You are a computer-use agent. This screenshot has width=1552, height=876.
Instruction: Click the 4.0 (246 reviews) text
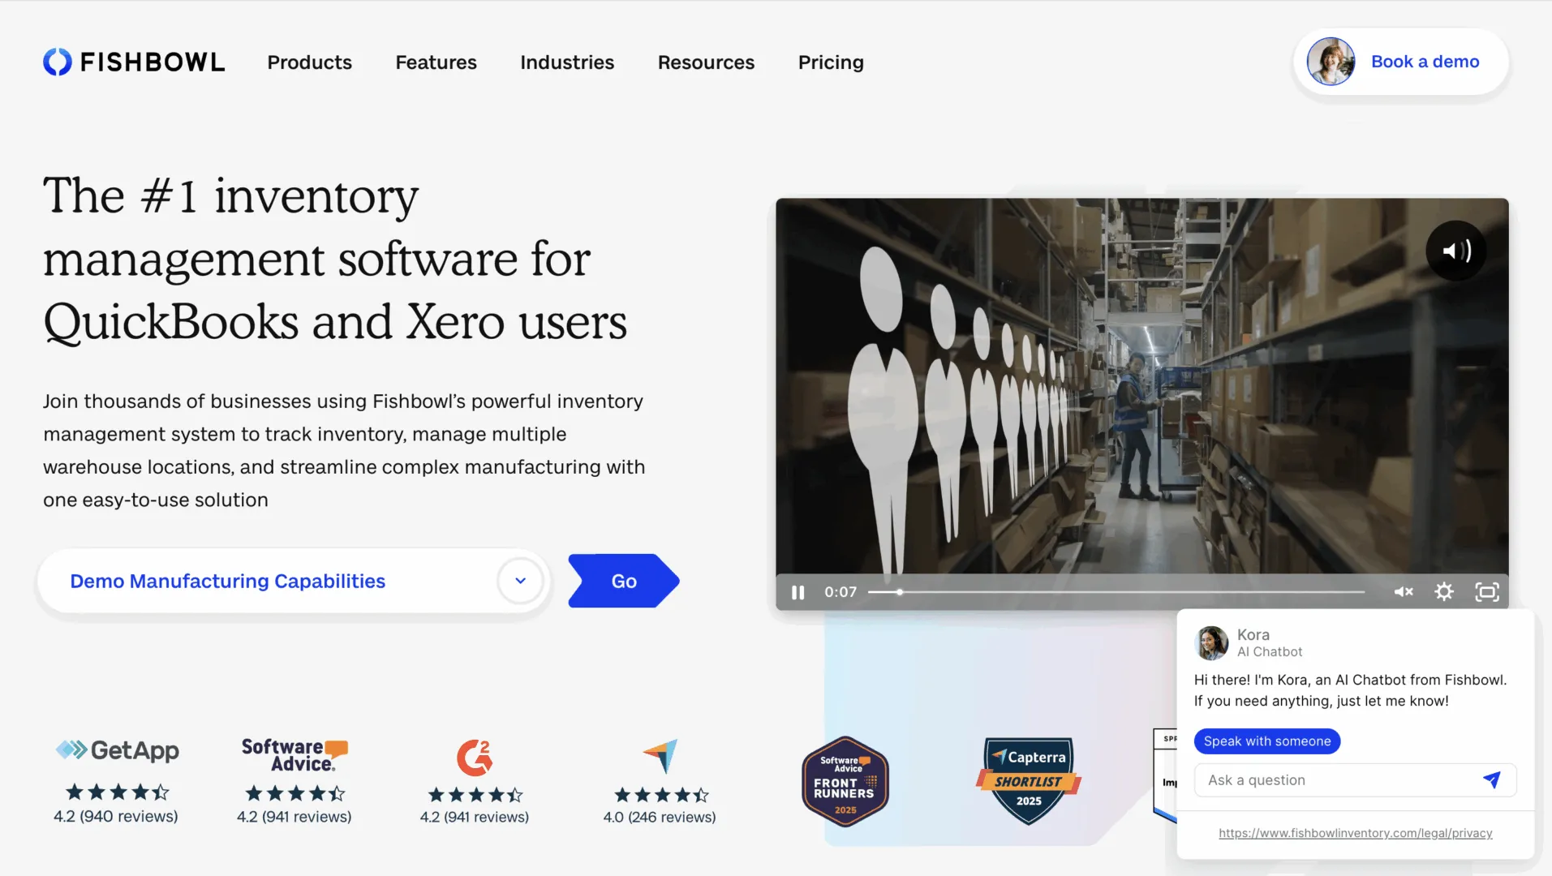pos(660,817)
